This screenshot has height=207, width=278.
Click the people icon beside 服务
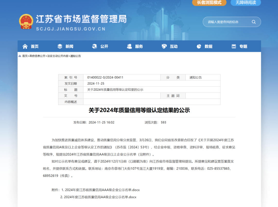point(129,46)
